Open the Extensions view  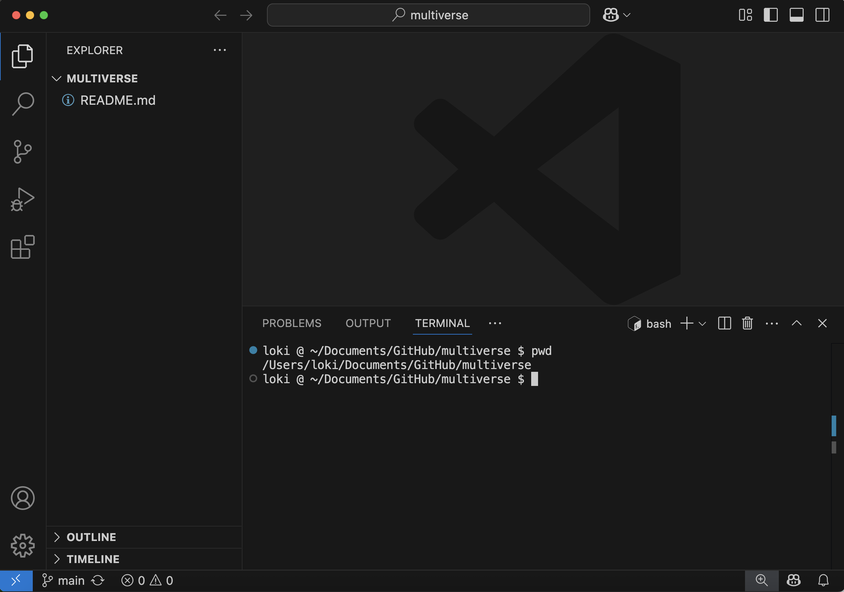coord(22,247)
